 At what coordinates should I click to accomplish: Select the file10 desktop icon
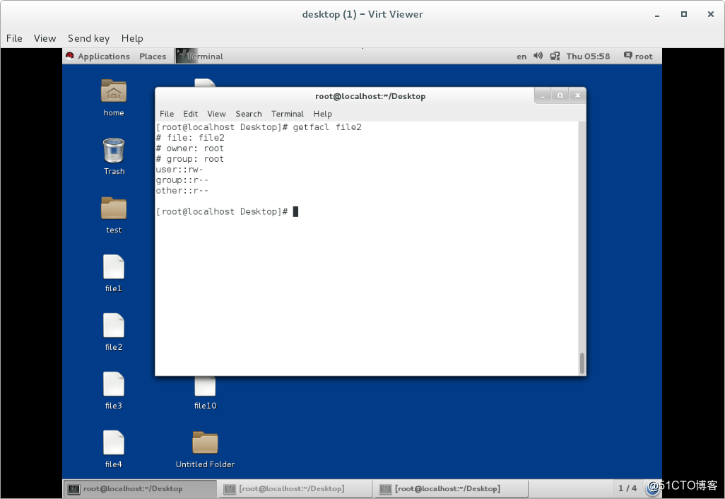coord(205,387)
